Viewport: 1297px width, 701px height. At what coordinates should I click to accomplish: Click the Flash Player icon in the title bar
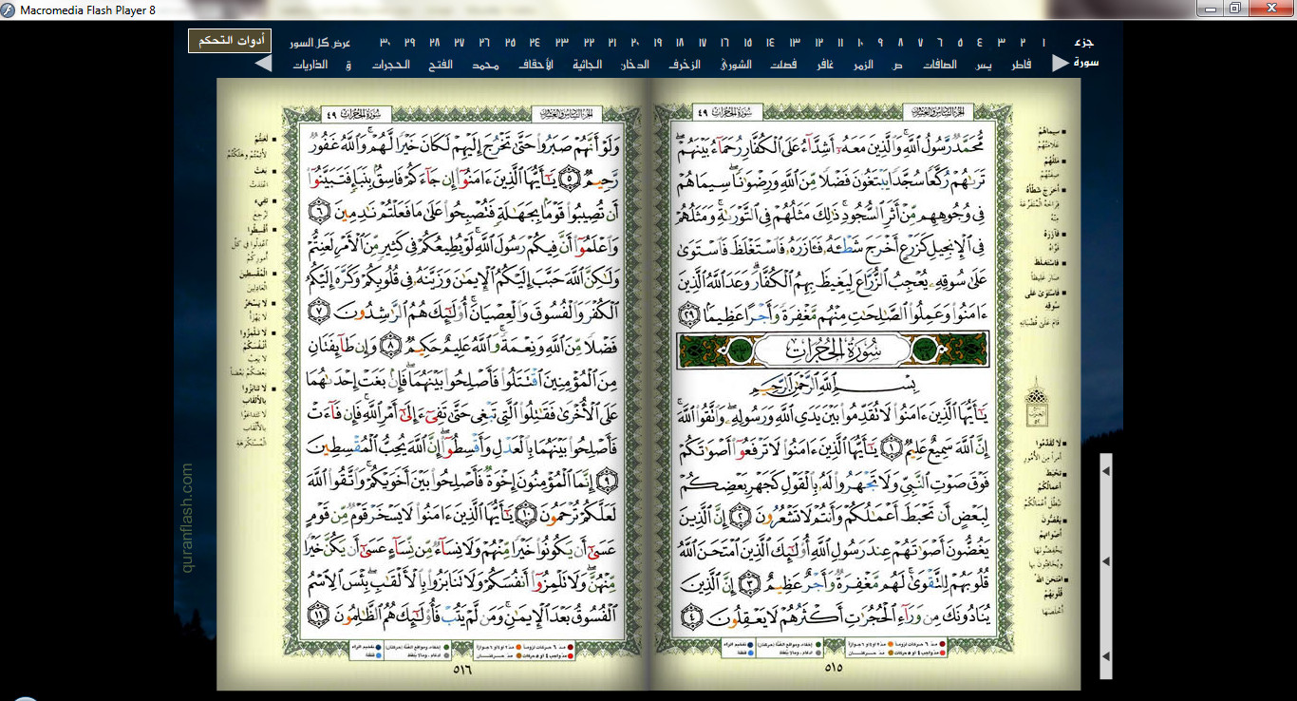tap(9, 9)
